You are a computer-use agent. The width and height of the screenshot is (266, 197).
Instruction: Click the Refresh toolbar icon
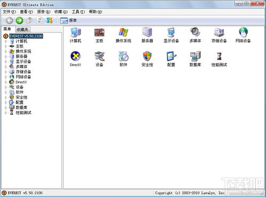pyautogui.click(x=39, y=21)
